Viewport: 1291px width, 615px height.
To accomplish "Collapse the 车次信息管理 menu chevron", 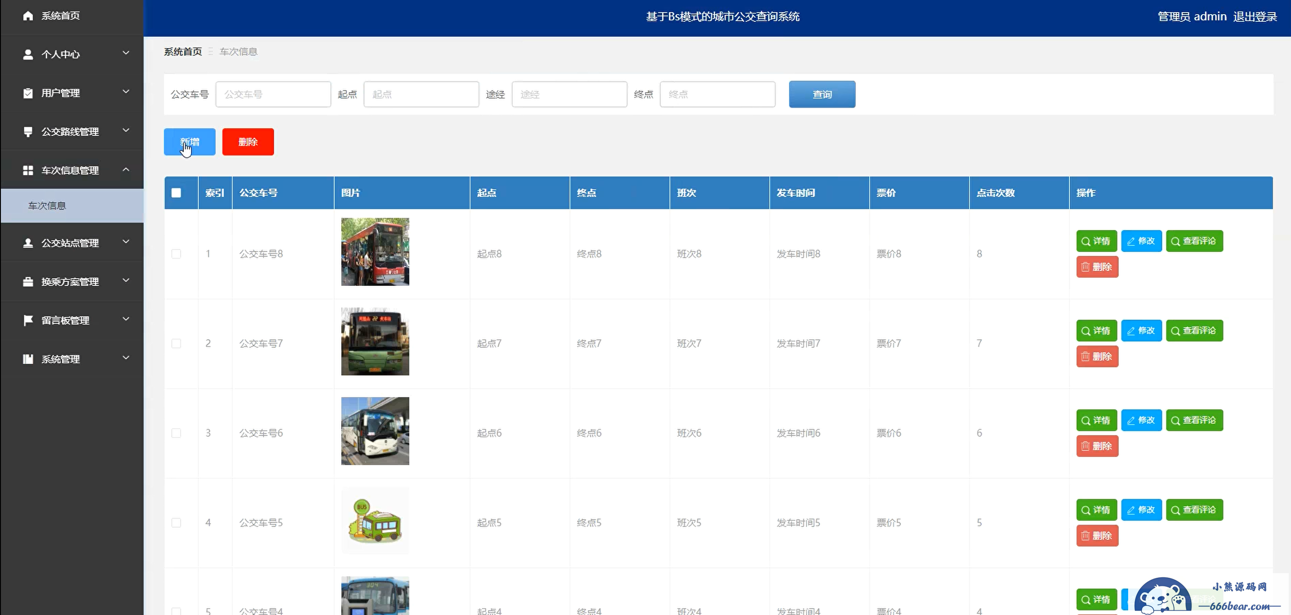I will [x=126, y=169].
